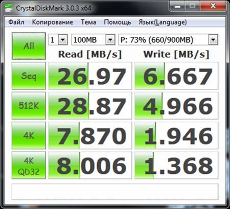Screen dimensions: 230x209
Task: Start the Seq benchmark test
Action: [29, 76]
